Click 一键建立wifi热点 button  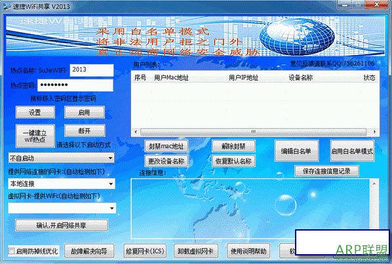pos(35,136)
